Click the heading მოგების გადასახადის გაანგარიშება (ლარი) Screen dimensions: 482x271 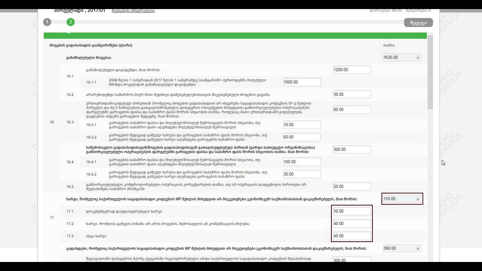(91, 46)
